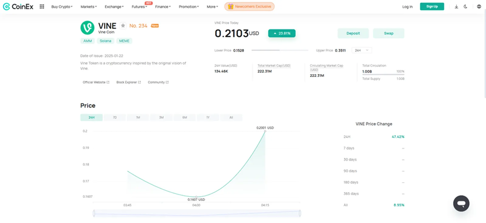Click the AMM tag

coord(87,41)
